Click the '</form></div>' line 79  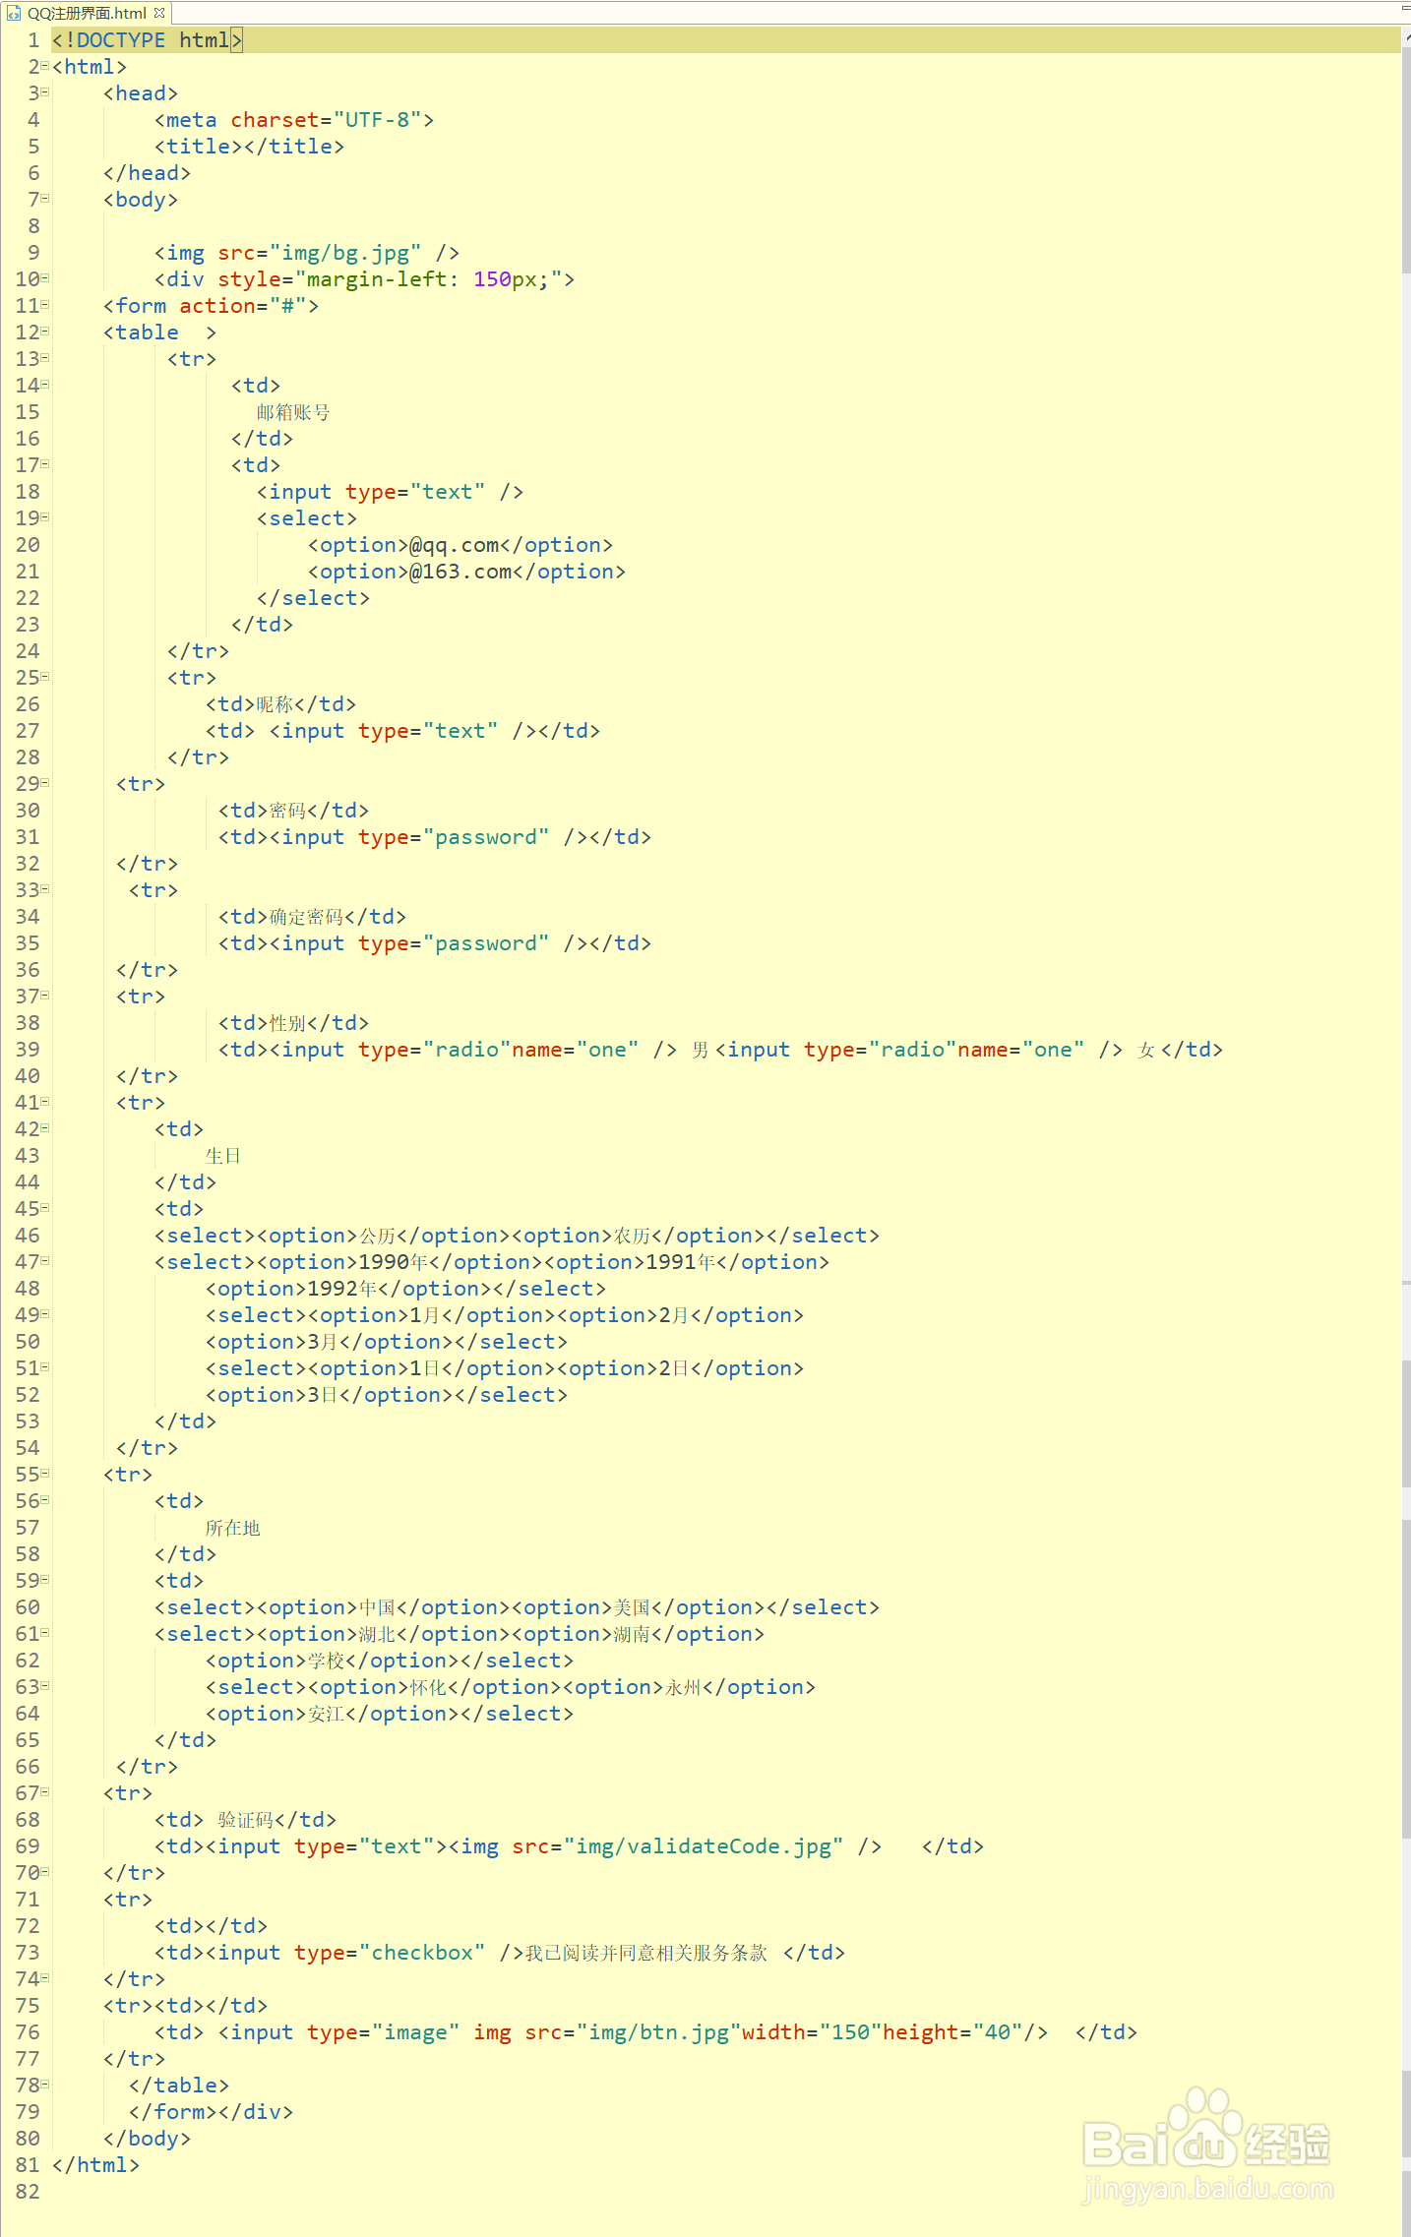tap(212, 2111)
